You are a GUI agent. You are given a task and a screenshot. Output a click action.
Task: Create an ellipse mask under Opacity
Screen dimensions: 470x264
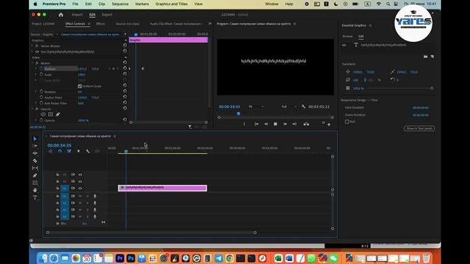tap(43, 114)
